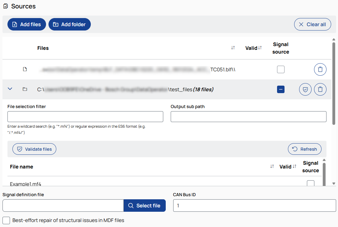This screenshot has width=338, height=227.
Task: Toggle signal source checkbox for test_files folder
Action: tap(280, 89)
